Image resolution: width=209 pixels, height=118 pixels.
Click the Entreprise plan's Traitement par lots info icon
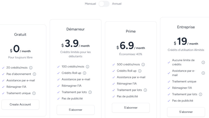coord(201,94)
